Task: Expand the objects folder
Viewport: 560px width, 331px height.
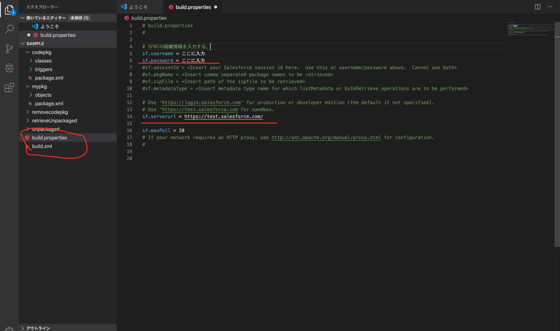Action: [x=31, y=95]
